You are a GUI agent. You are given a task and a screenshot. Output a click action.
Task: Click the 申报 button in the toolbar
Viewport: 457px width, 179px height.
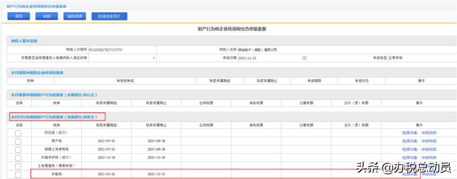pyautogui.click(x=47, y=17)
